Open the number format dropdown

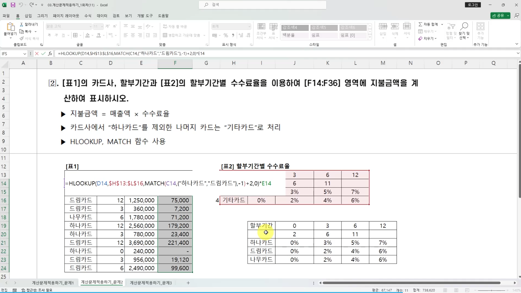(249, 26)
